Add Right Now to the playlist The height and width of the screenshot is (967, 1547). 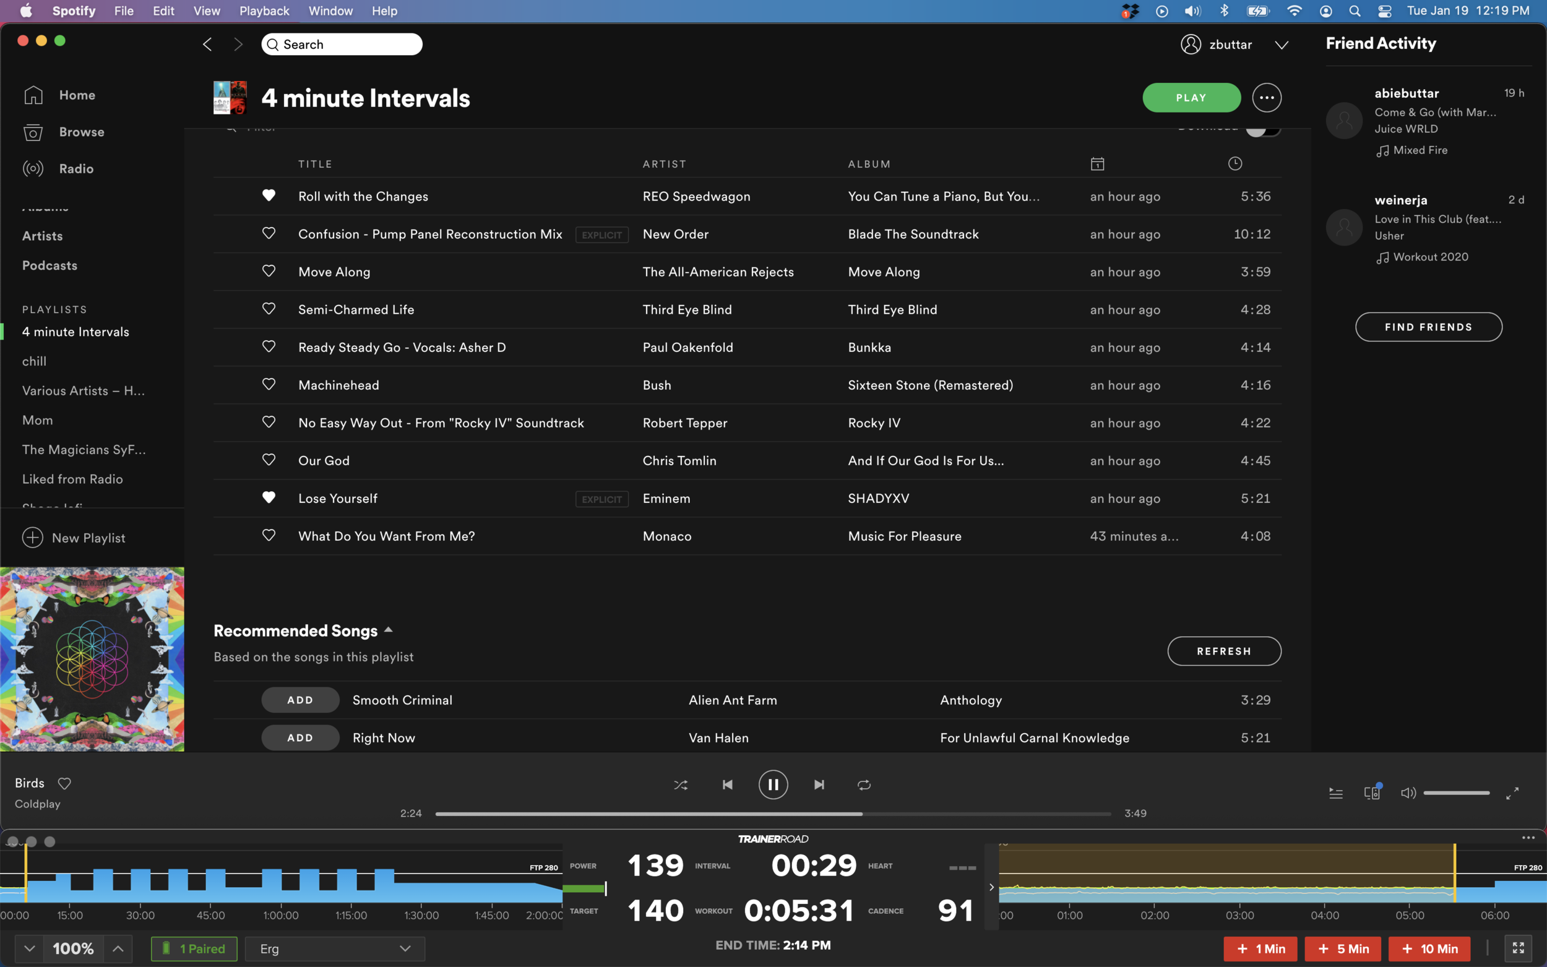click(x=300, y=737)
